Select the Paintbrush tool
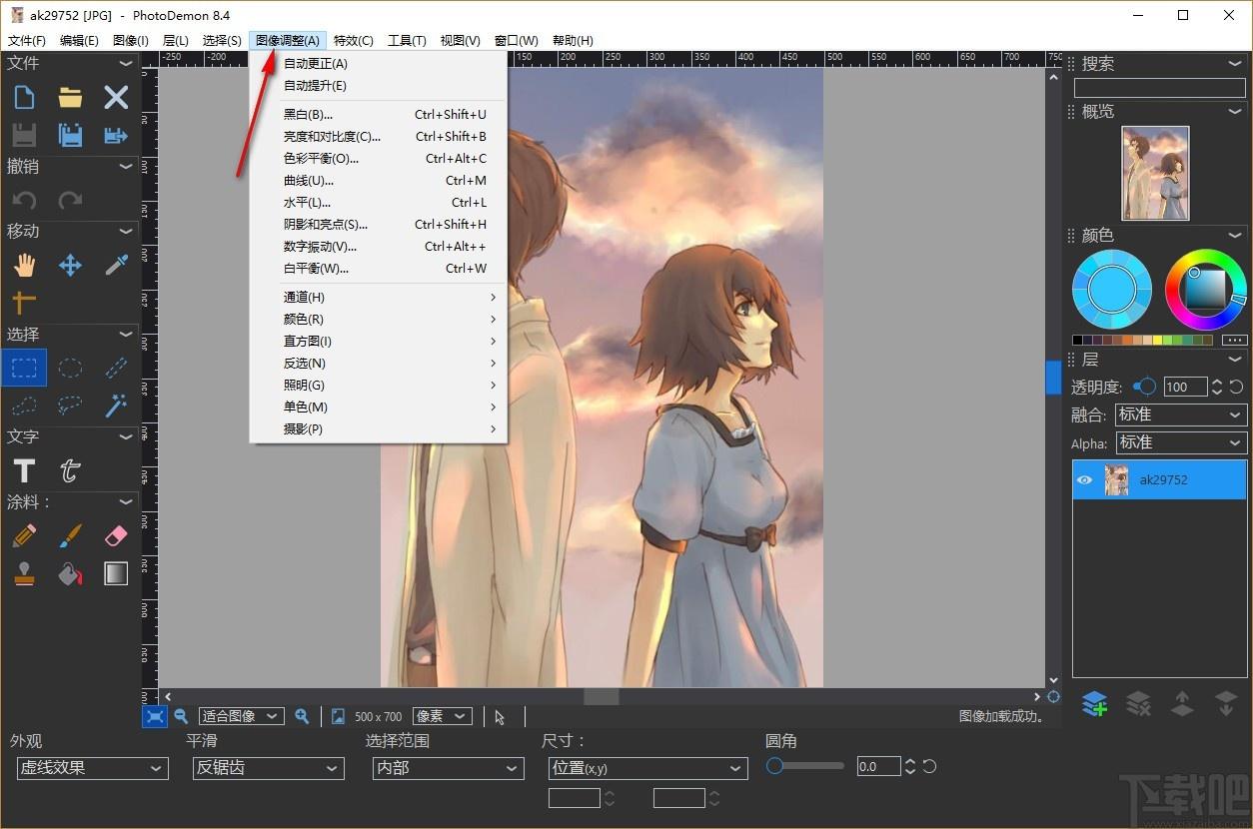 tap(70, 536)
